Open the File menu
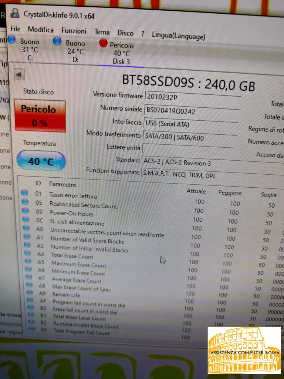The image size is (284, 379). click(x=16, y=28)
